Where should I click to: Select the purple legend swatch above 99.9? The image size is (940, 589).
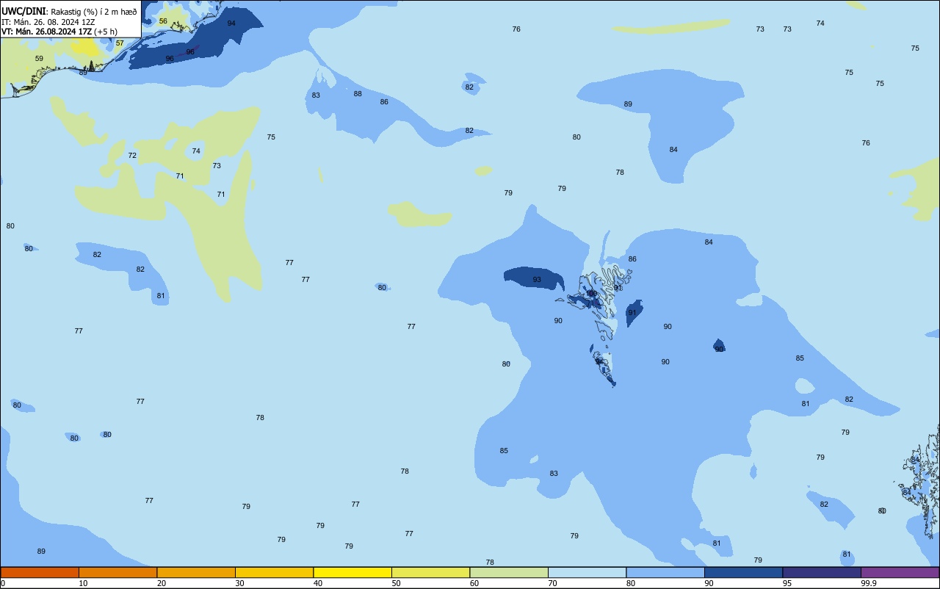coord(900,572)
